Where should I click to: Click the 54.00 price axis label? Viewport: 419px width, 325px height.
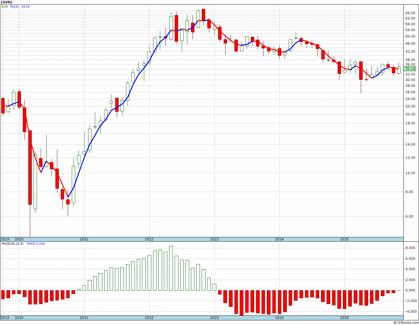coord(410,30)
